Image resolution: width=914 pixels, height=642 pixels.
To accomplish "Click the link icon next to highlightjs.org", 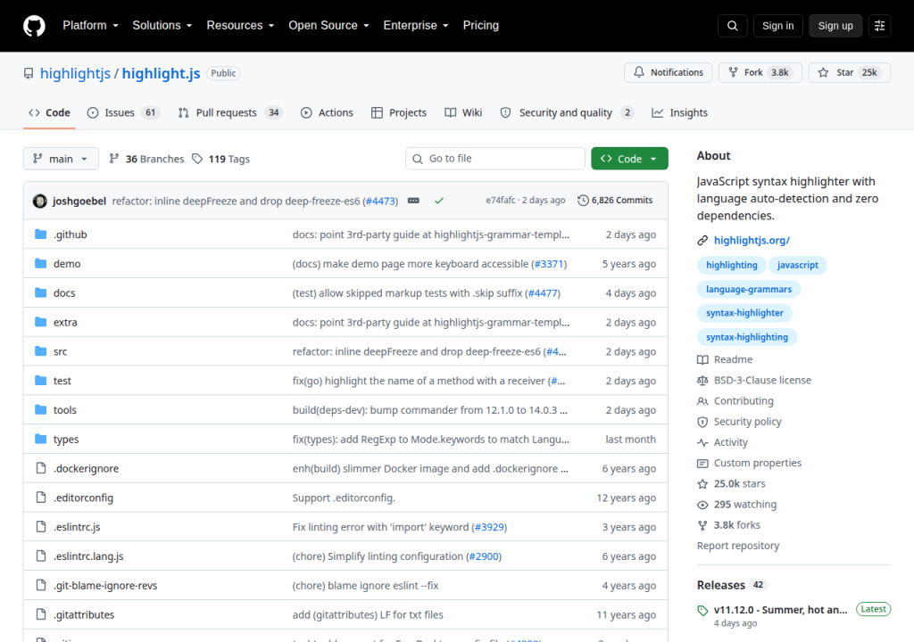I will [702, 240].
